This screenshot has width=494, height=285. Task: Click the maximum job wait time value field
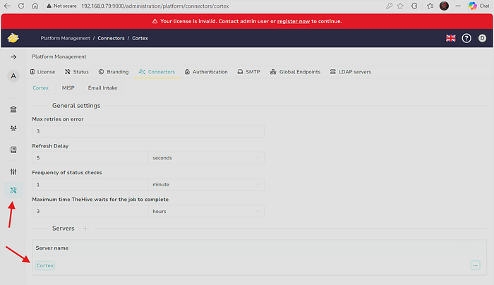[90, 212]
